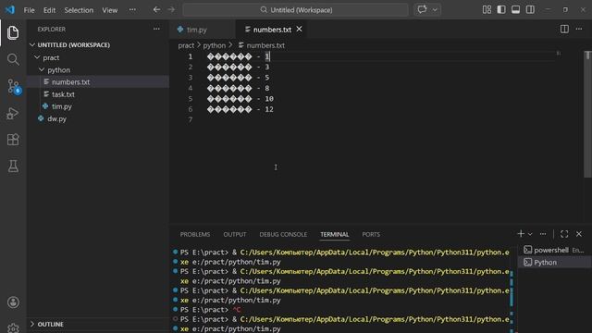This screenshot has width=592, height=333.
Task: Toggle the Primary Side Bar
Action: (501, 10)
